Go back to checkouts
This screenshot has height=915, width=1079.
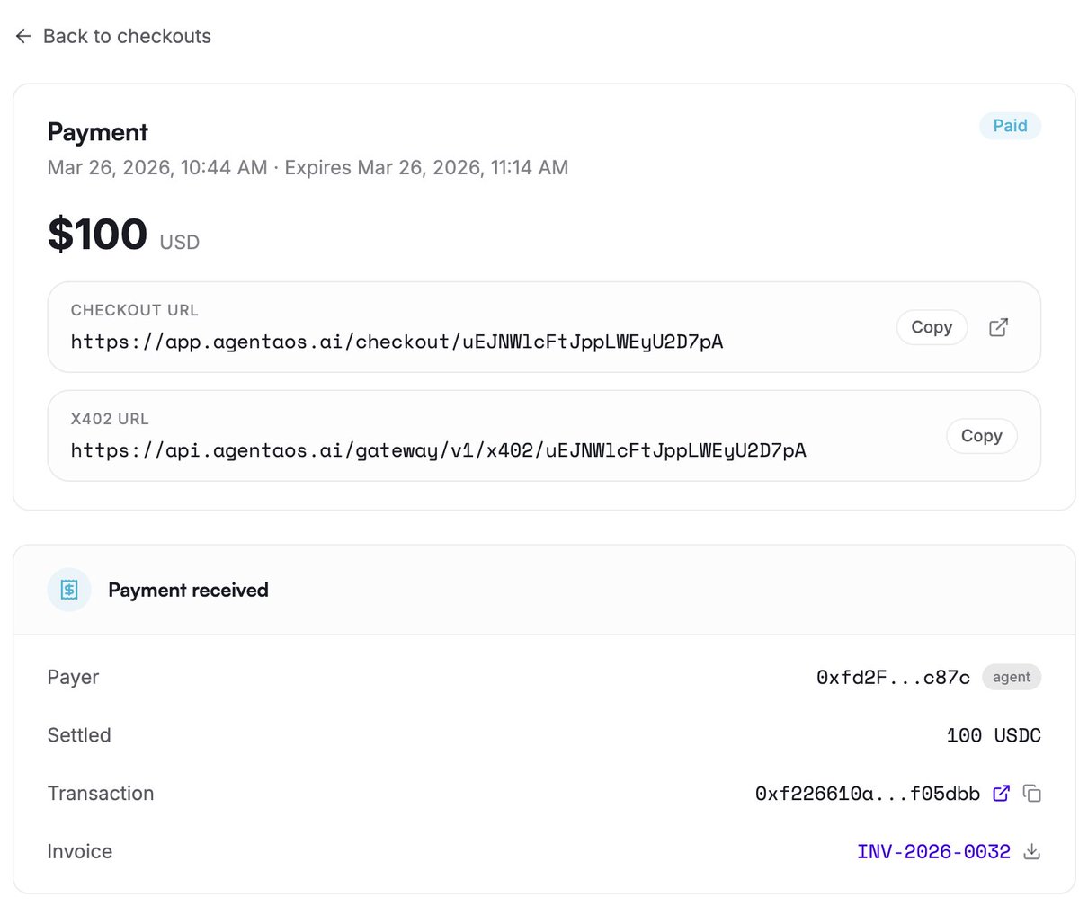(x=113, y=36)
